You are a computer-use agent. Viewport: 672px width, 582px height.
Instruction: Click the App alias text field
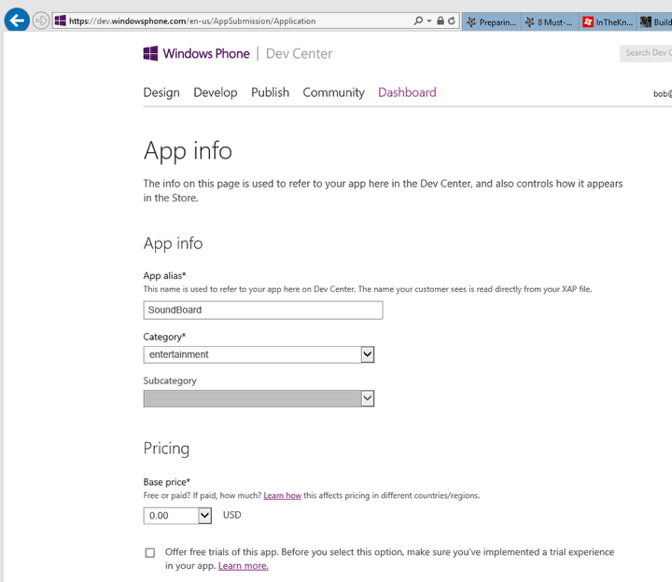click(262, 310)
